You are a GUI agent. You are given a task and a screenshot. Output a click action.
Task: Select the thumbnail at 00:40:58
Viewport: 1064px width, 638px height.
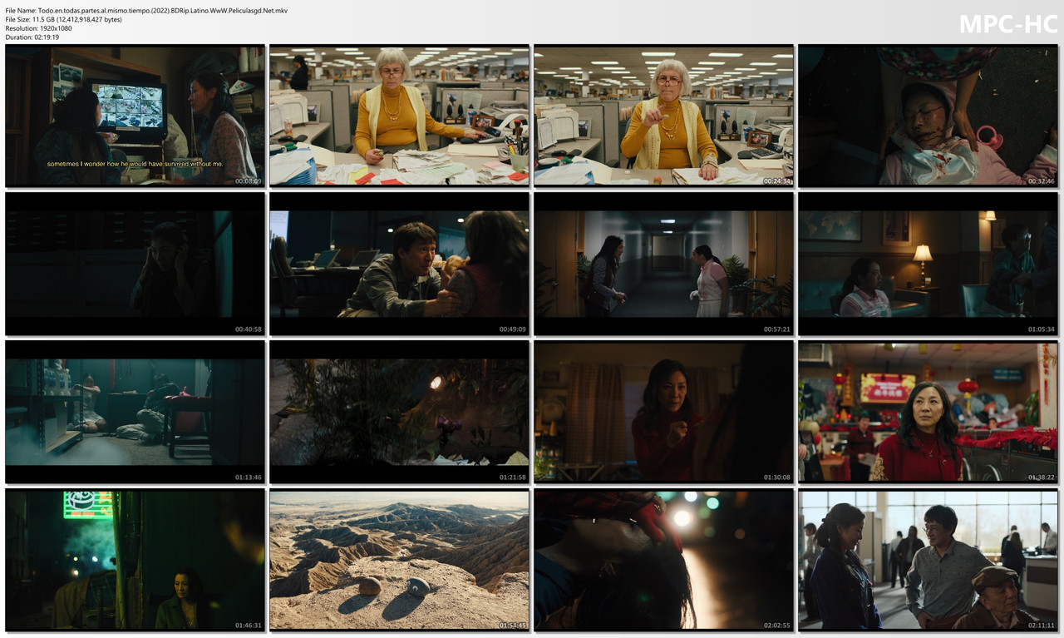point(135,264)
